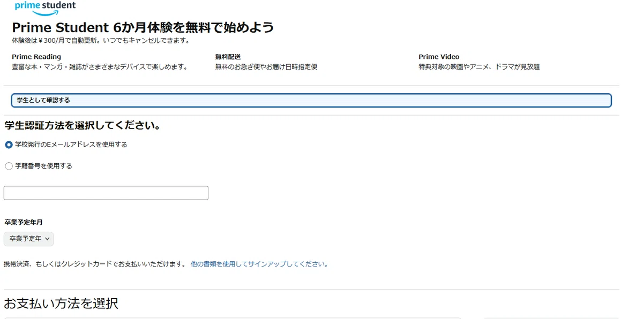The image size is (643, 319).
Task: Click the Prime Video heading
Action: click(x=439, y=57)
